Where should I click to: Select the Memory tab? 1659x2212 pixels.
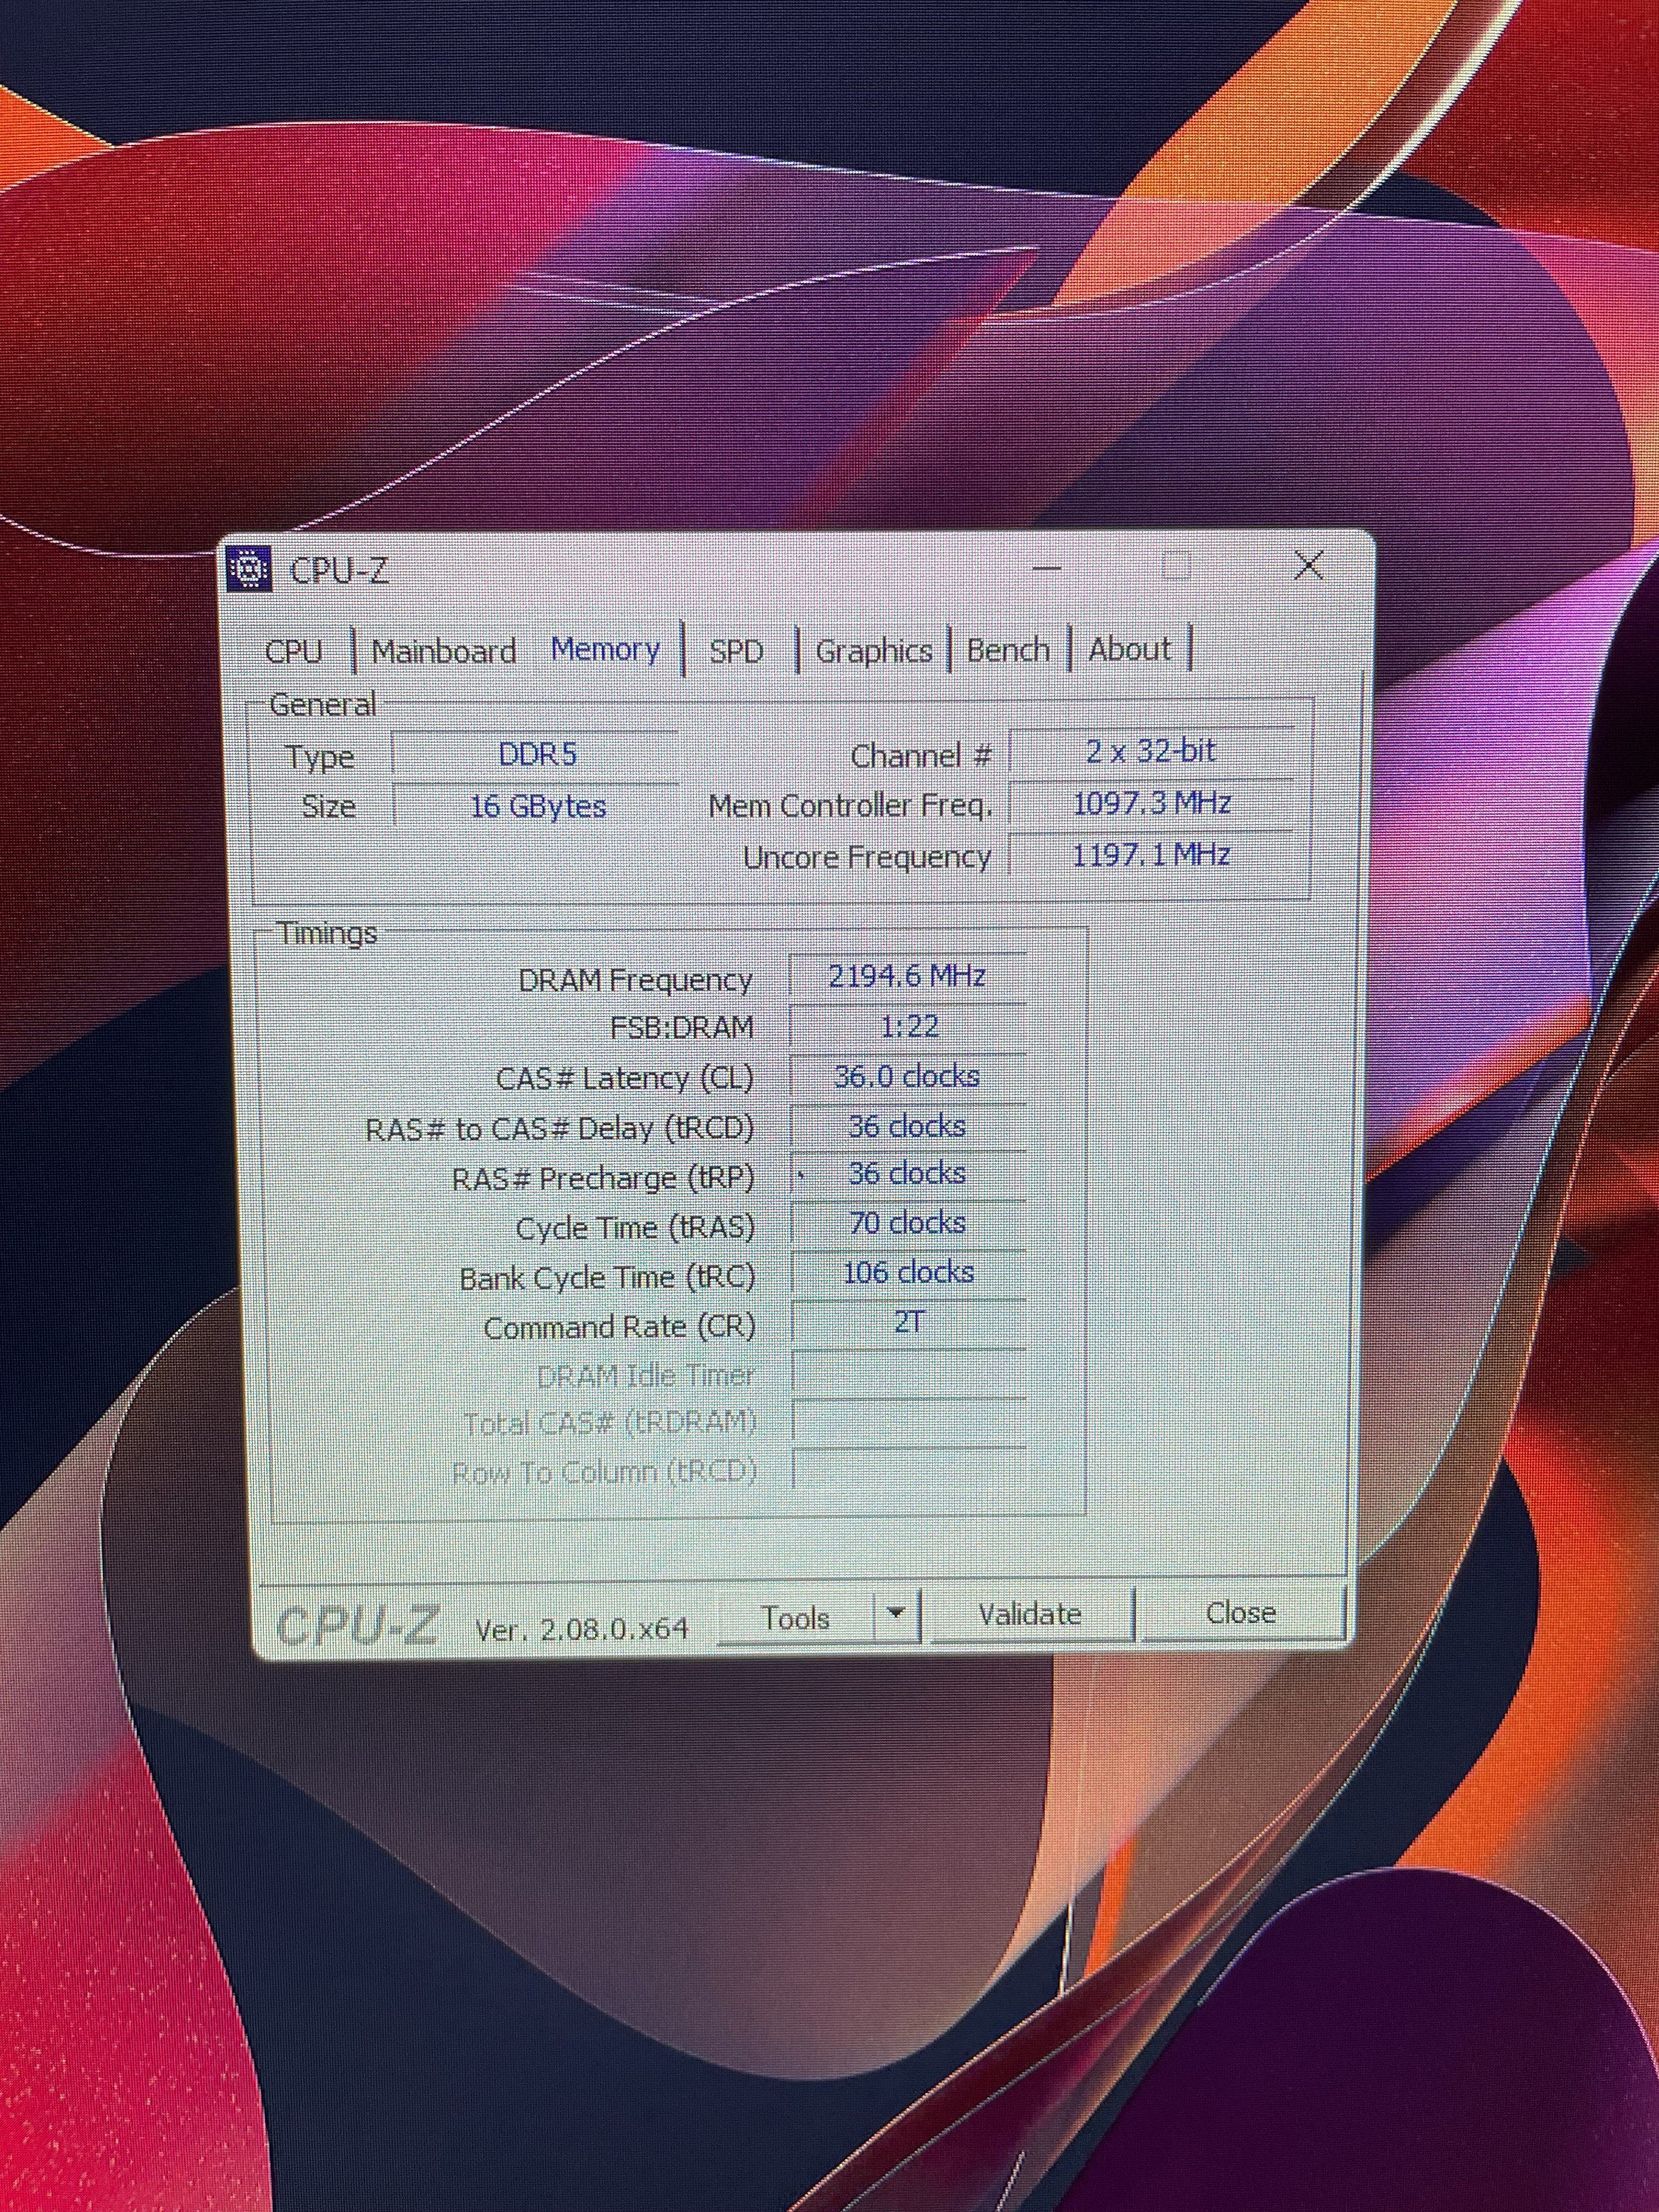(x=605, y=649)
